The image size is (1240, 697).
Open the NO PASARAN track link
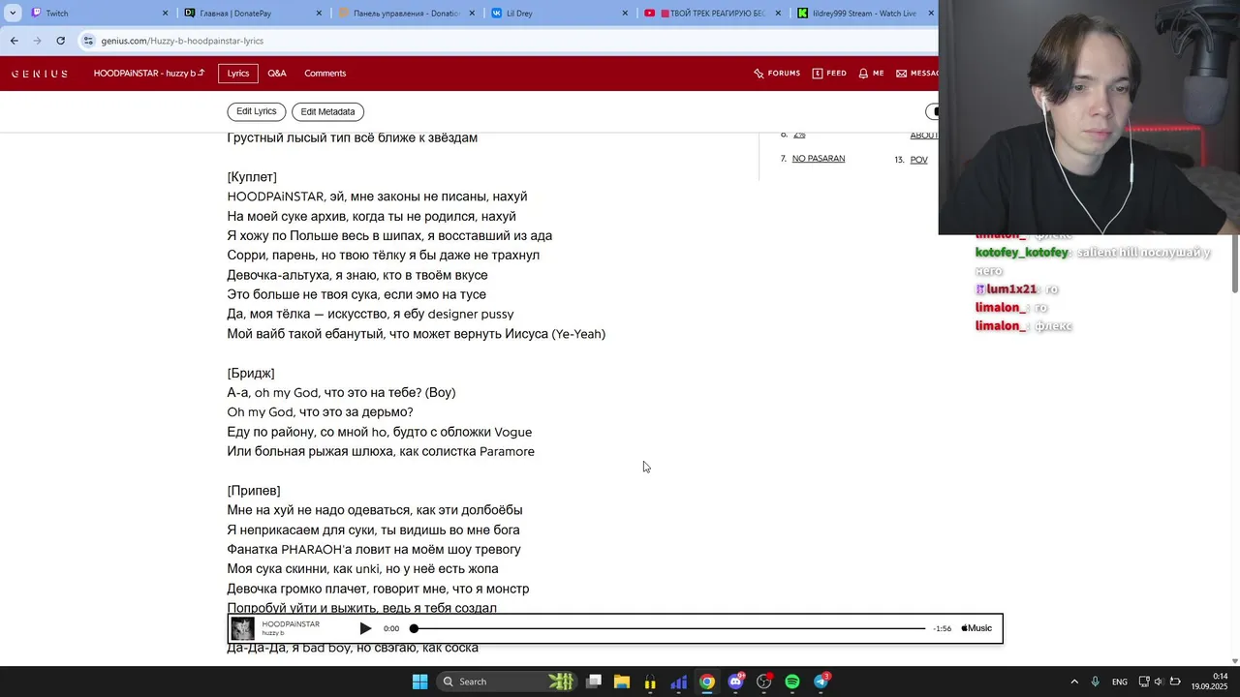point(819,159)
